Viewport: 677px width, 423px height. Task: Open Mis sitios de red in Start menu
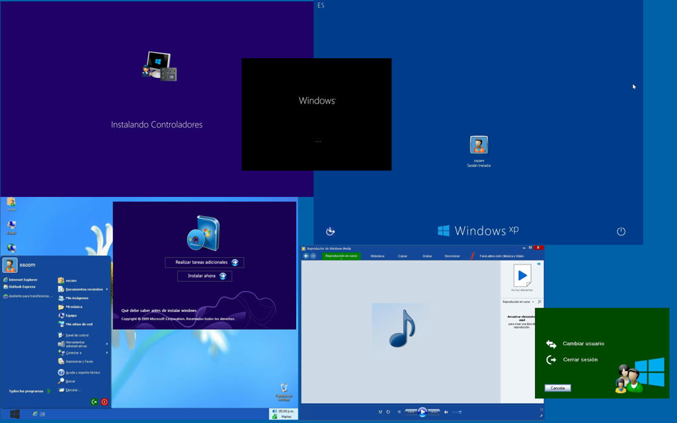tap(75, 324)
